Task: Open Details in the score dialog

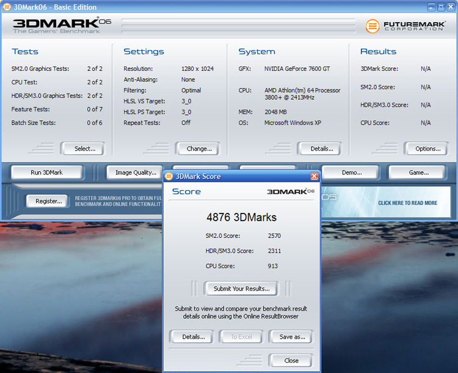Action: [192, 337]
